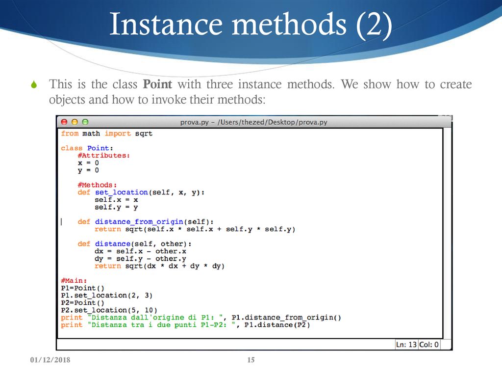Click the 'dy = self.y - other.y' line
The image size is (502, 377).
[x=140, y=259]
